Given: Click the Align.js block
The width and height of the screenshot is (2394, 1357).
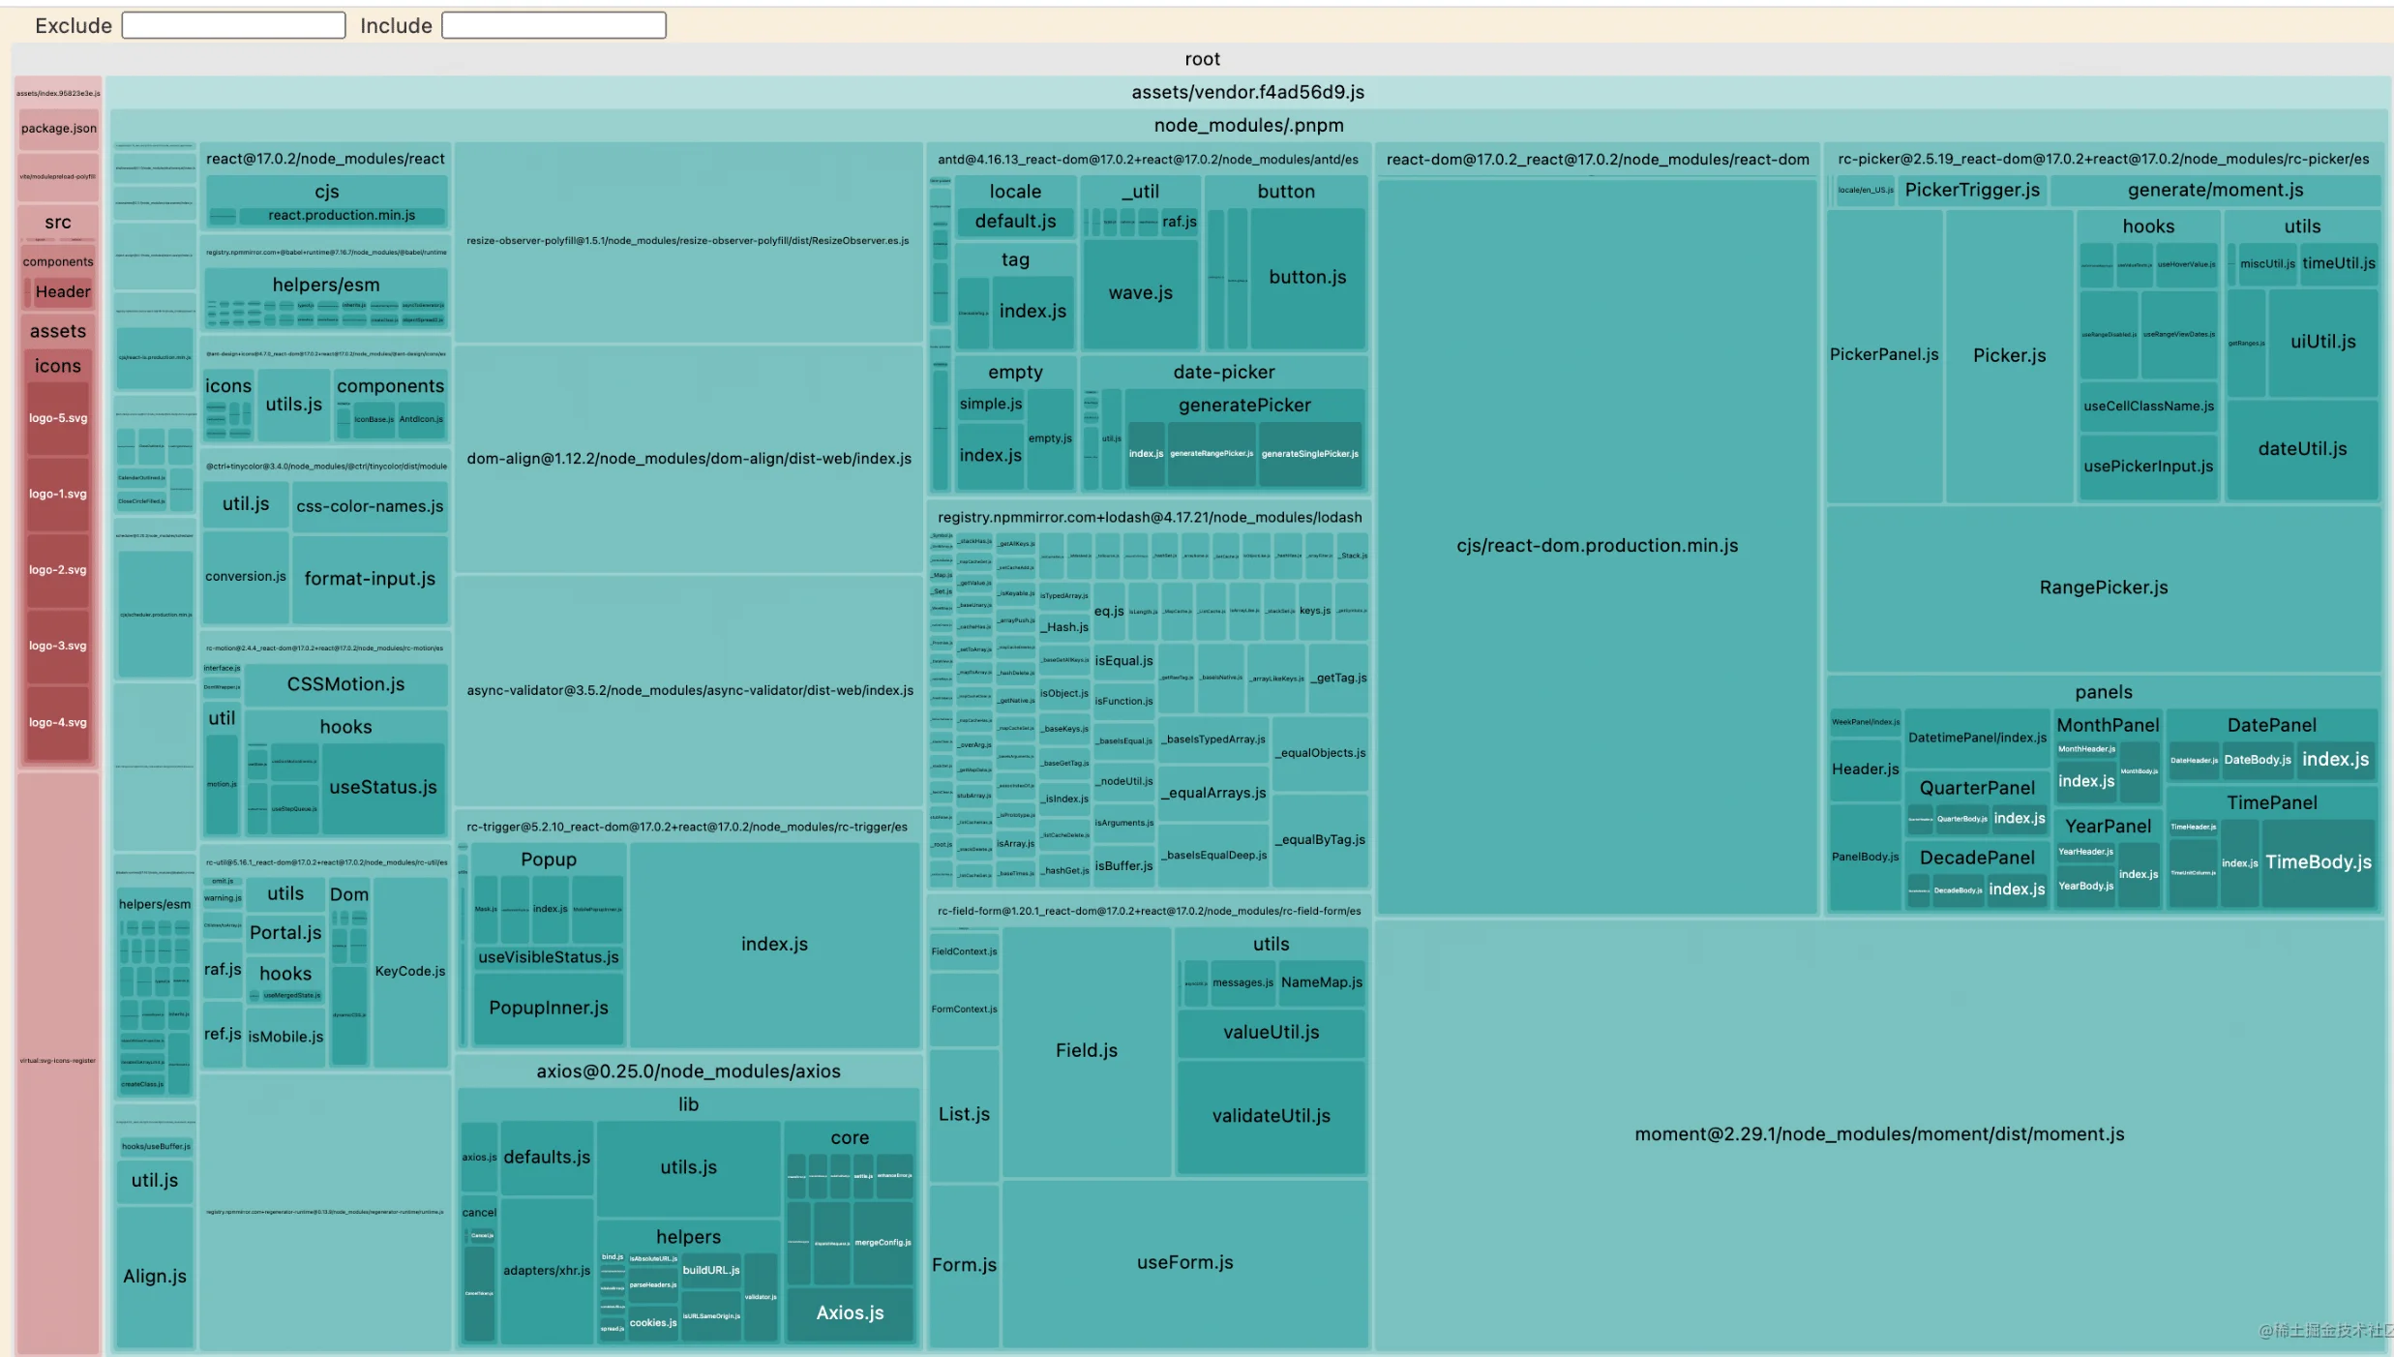Looking at the screenshot, I should (155, 1277).
